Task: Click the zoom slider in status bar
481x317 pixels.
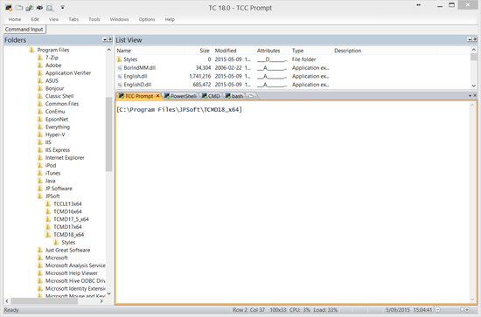Action: point(451,310)
